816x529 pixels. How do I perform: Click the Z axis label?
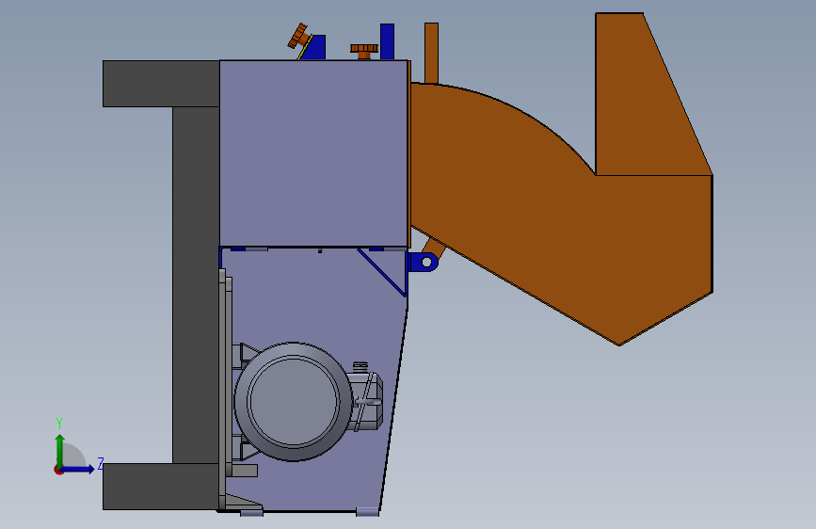(x=101, y=463)
